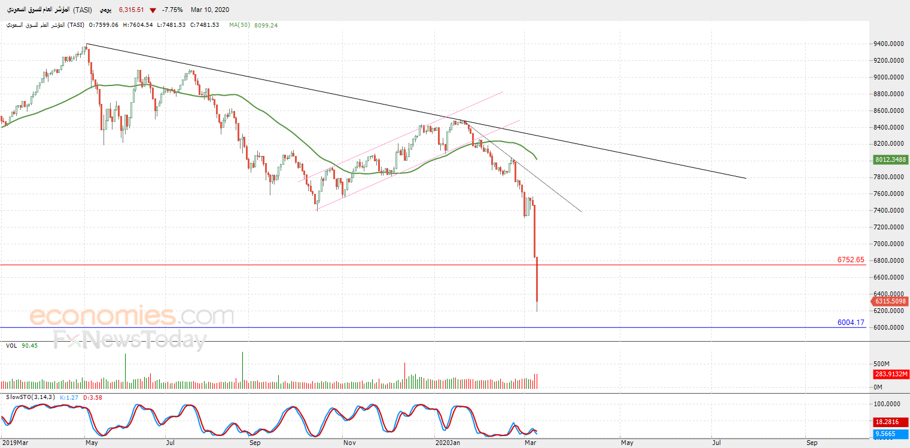Click the 6000.000 price axis label
The height and width of the screenshot is (448, 910).
click(888, 328)
